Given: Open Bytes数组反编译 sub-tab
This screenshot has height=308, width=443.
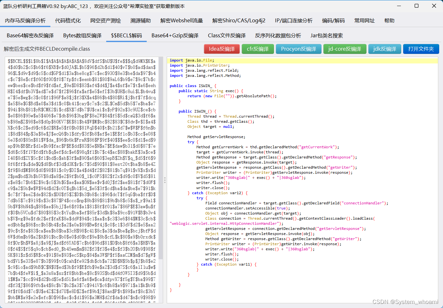Looking at the screenshot, I should pos(82,35).
